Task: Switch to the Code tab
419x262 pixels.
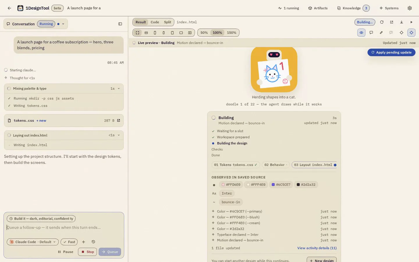Action: tap(155, 22)
